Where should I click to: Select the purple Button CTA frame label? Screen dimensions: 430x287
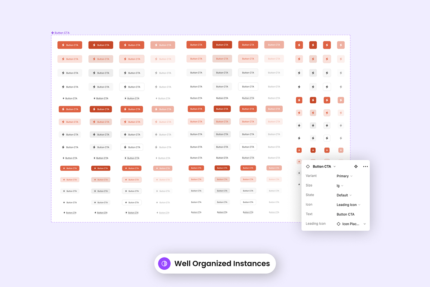[x=60, y=33]
